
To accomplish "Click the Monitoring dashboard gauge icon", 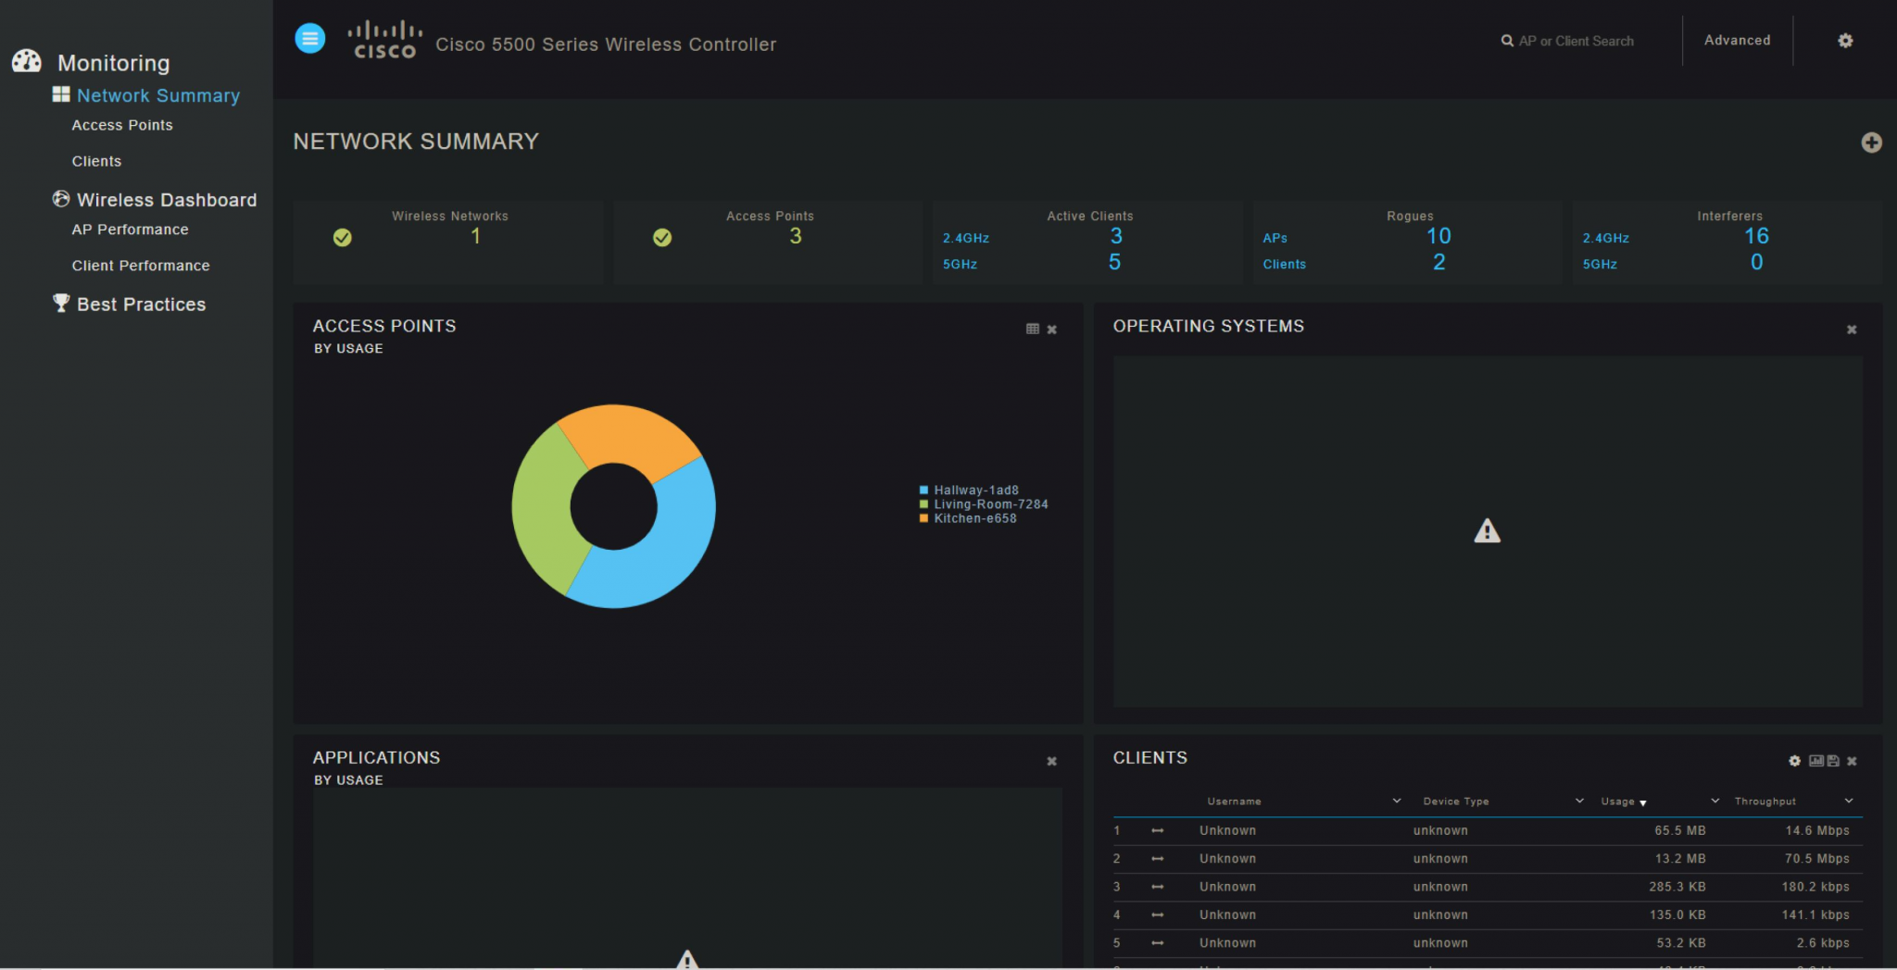I will [x=27, y=61].
